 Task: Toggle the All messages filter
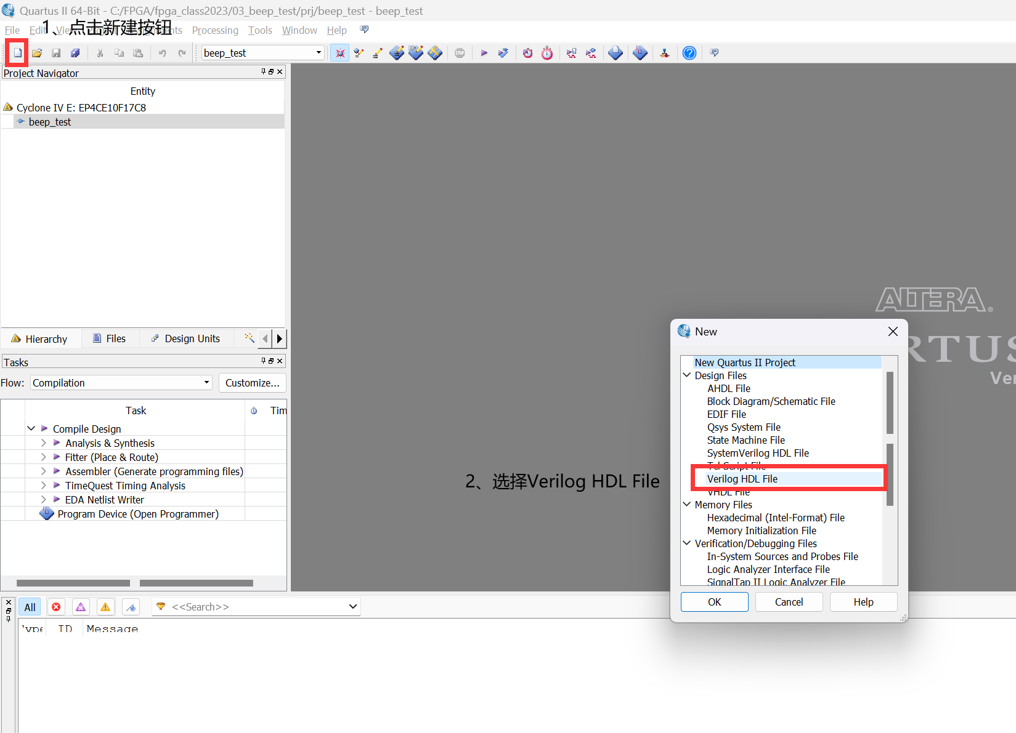(30, 607)
